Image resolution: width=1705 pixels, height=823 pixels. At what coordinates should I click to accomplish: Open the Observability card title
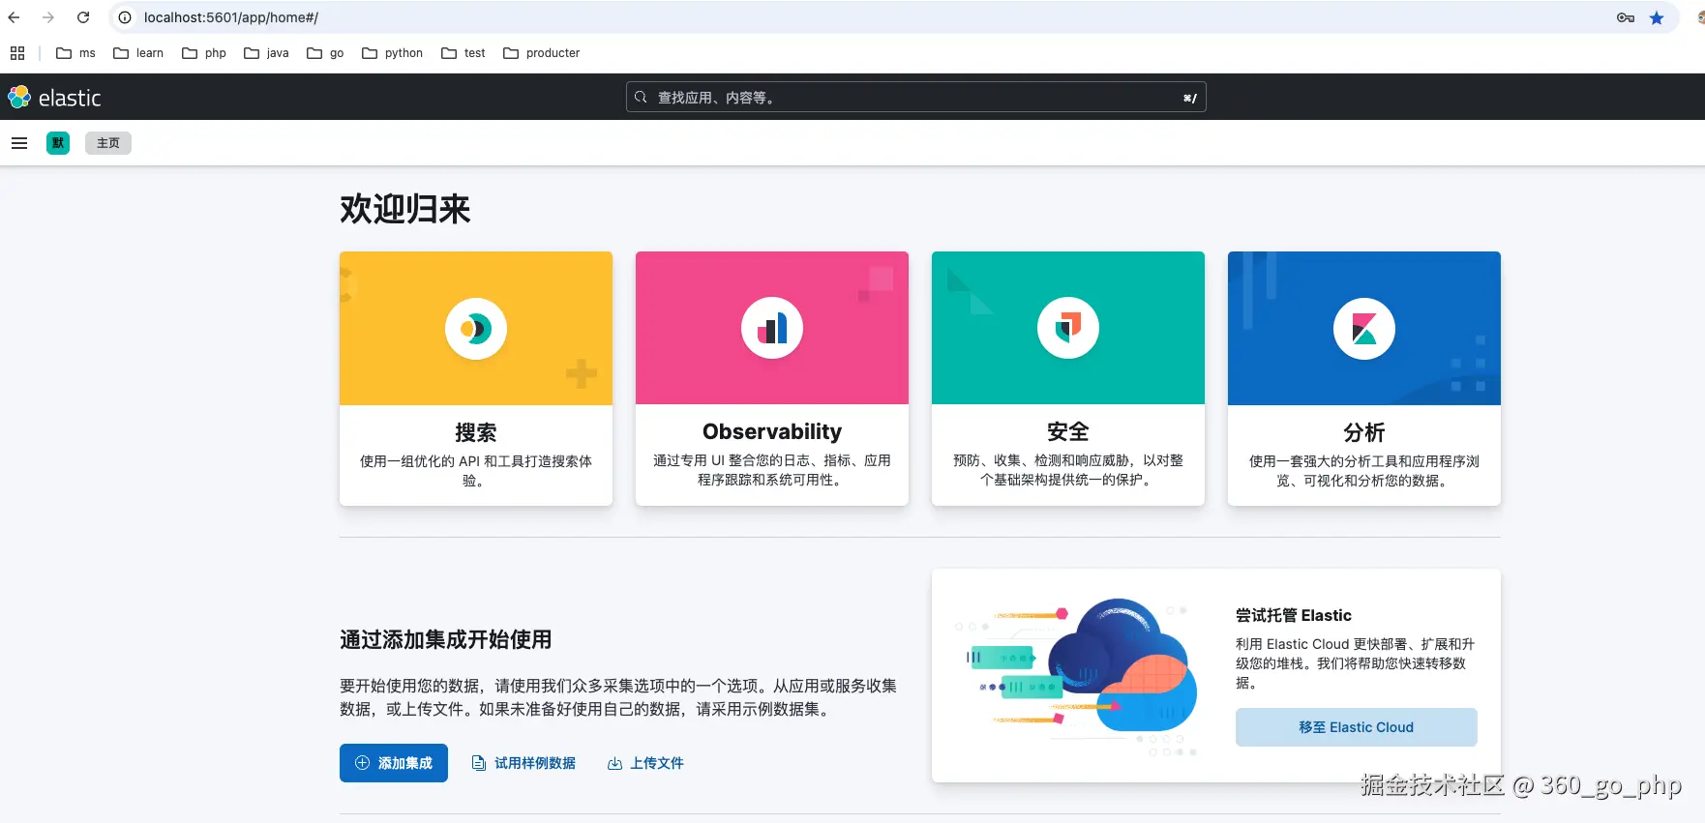click(772, 431)
